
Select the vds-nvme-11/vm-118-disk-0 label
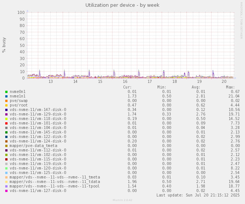click(38, 119)
